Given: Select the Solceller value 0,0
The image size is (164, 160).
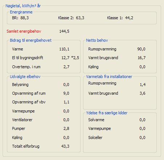Looking at the screenshot, I should point(142,138).
